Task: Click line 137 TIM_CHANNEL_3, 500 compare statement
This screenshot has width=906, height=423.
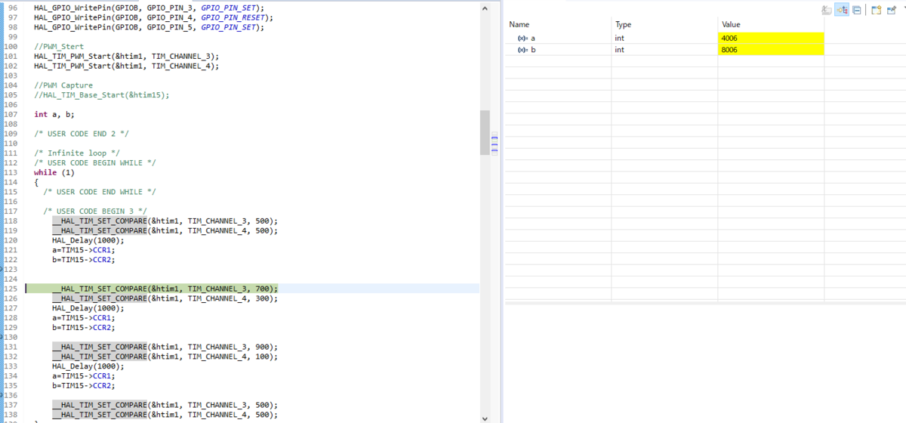Action: pos(165,405)
